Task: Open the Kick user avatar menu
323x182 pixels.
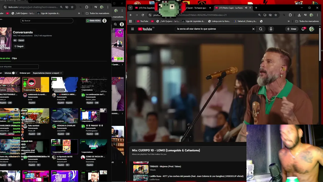Action: click(104, 21)
